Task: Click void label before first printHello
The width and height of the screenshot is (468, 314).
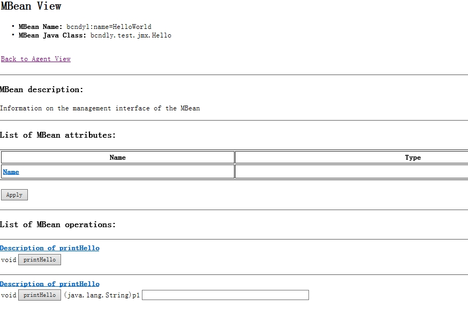Action: point(9,260)
